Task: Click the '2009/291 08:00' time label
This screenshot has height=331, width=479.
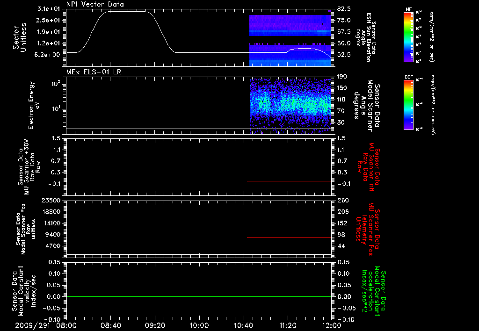Action: pyautogui.click(x=46, y=325)
